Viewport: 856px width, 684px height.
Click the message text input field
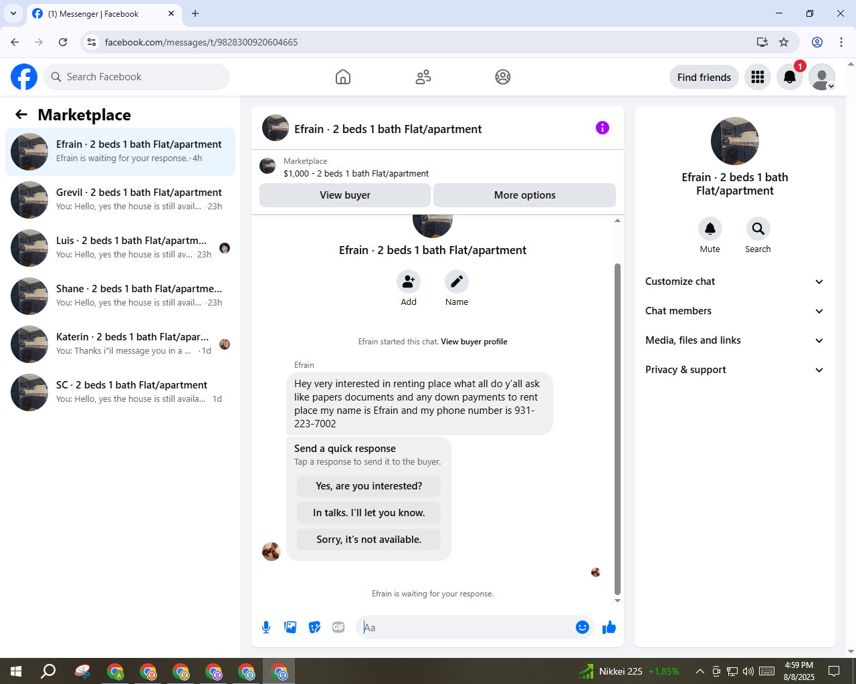[x=467, y=627]
